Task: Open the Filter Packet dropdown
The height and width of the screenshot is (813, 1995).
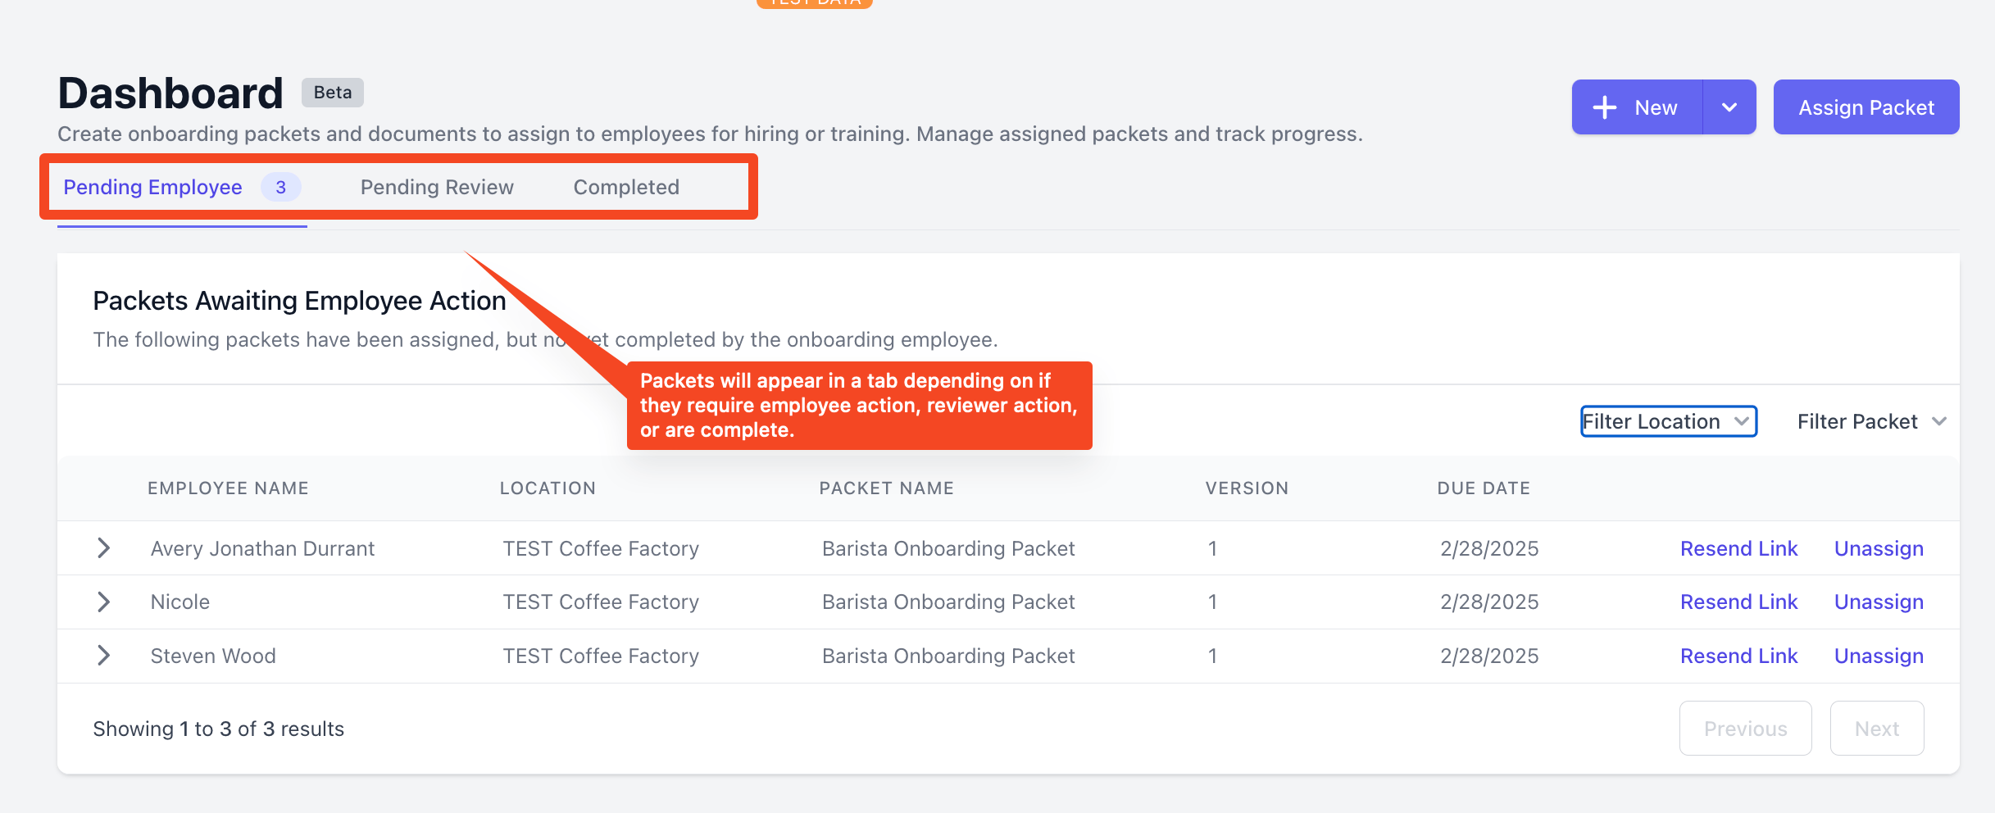Action: (x=1871, y=421)
